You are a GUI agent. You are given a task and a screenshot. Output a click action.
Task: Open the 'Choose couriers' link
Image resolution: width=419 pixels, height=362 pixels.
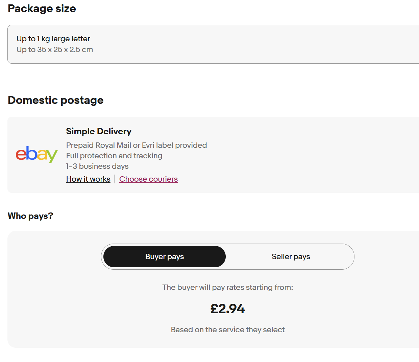pyautogui.click(x=148, y=179)
